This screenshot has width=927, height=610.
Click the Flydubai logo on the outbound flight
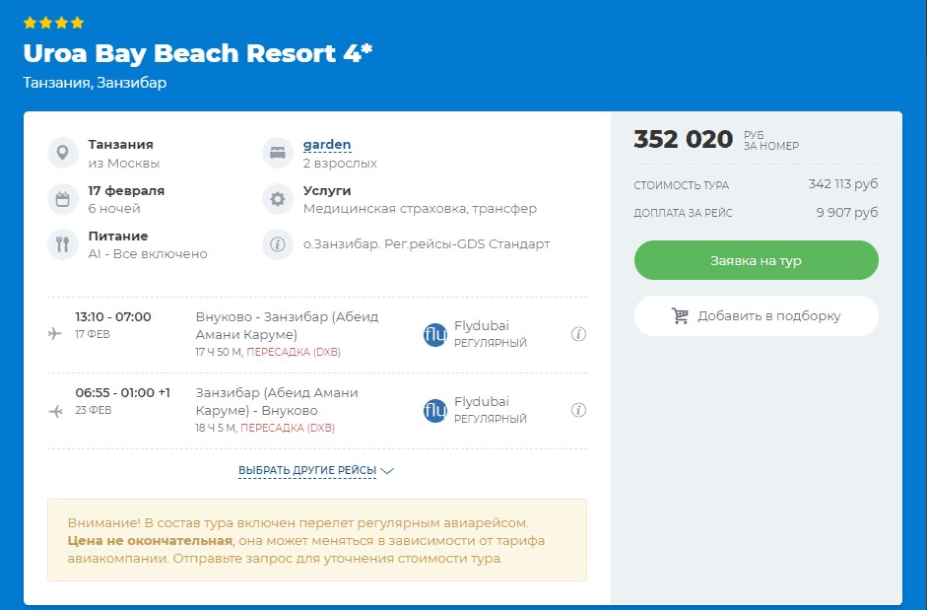435,334
